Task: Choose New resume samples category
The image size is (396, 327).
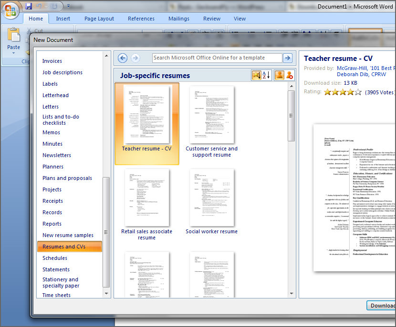Action: 68,235
